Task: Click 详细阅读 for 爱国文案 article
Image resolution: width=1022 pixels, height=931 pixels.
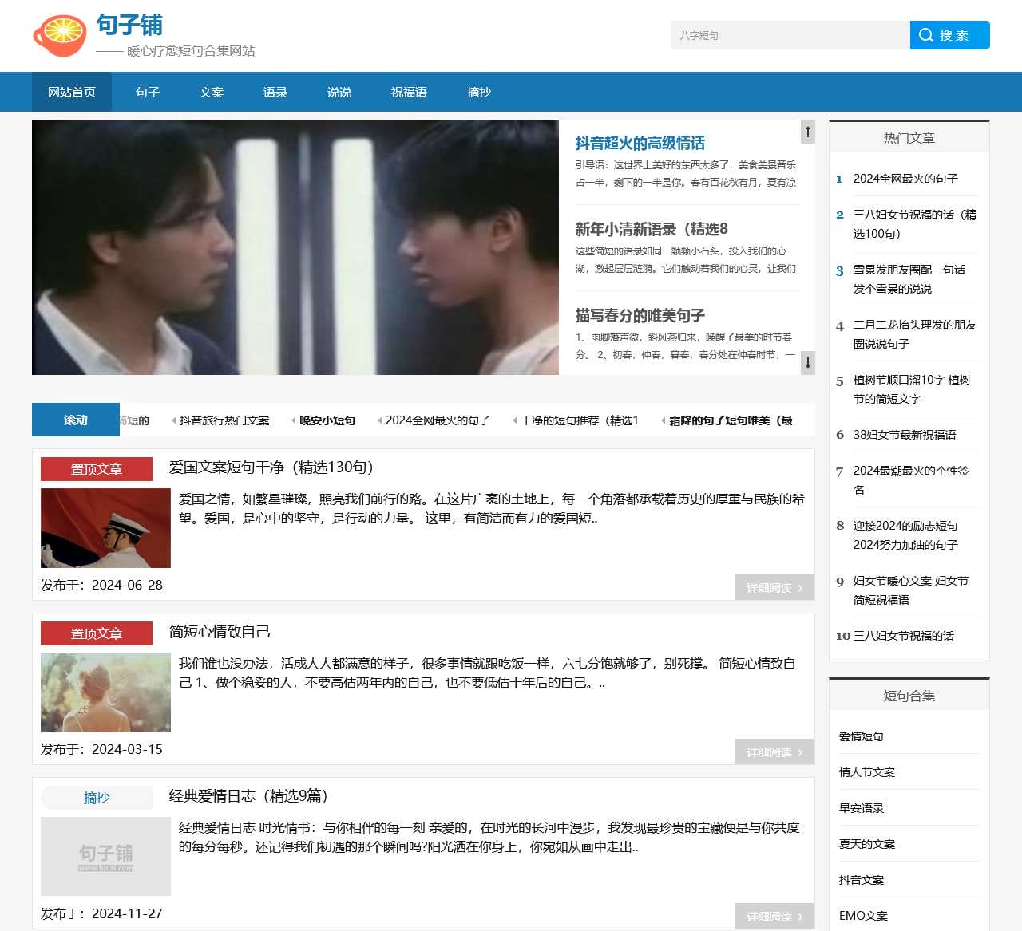Action: pos(774,588)
